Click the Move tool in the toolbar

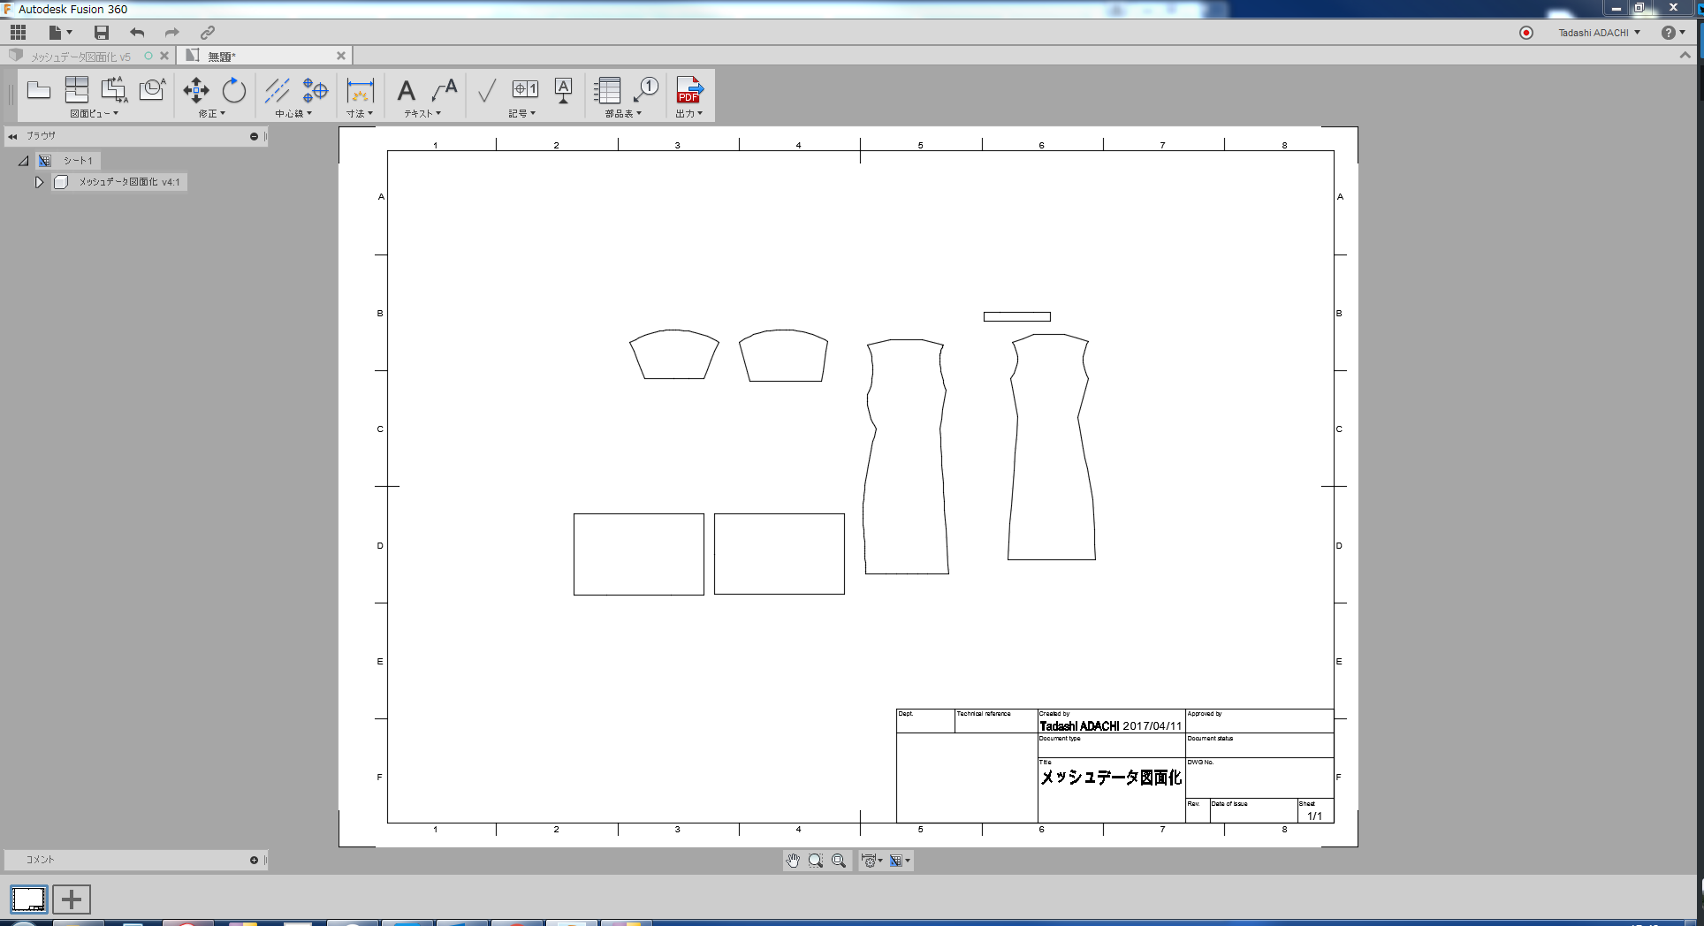point(195,90)
